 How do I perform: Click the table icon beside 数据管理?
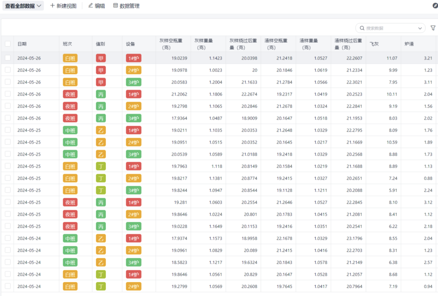click(116, 6)
